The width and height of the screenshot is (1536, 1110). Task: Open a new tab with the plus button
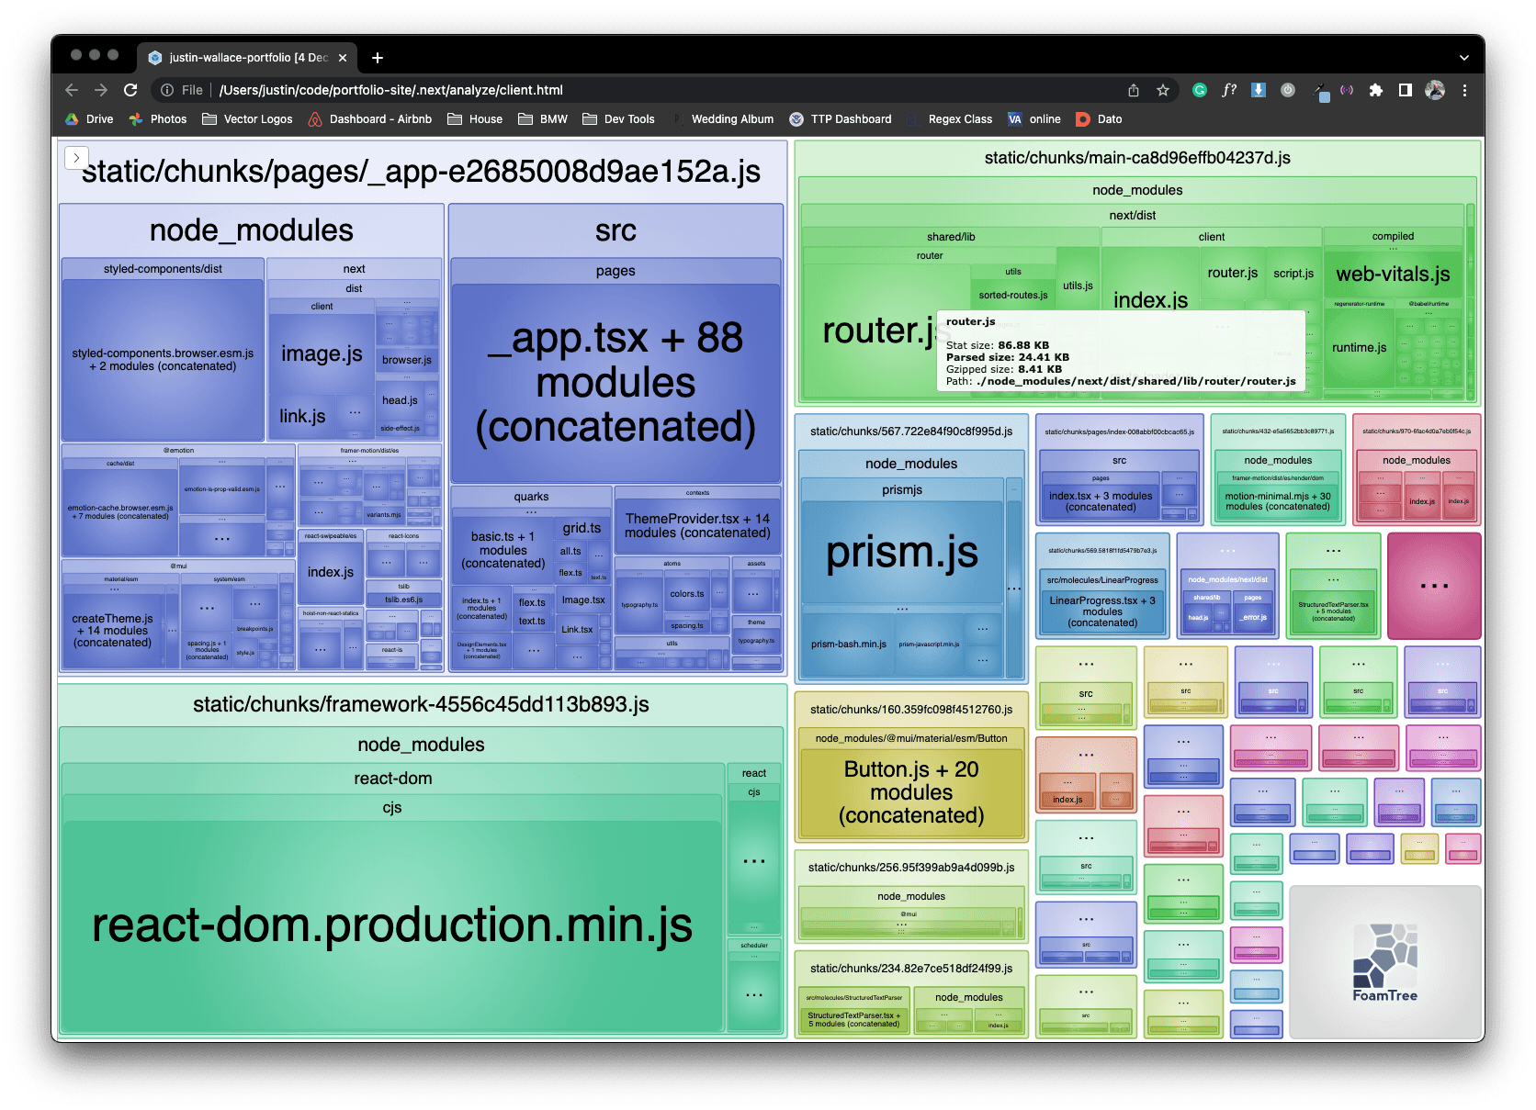(x=377, y=57)
